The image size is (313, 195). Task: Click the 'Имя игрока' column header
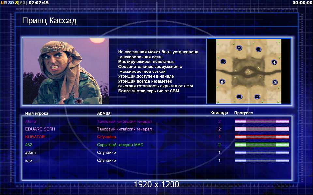pyautogui.click(x=37, y=113)
